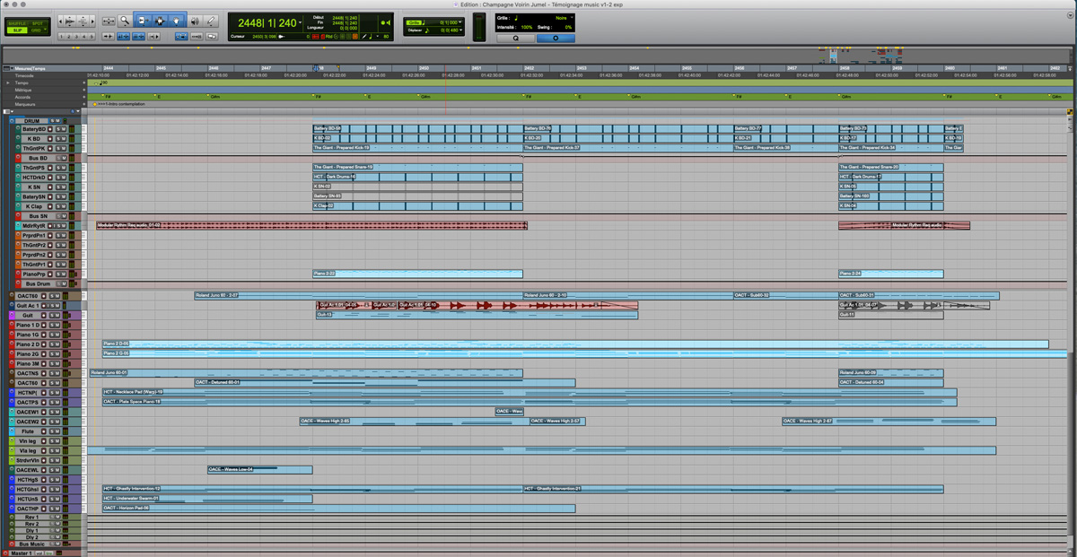This screenshot has height=557, width=1077.
Task: Recall zoom preset 1
Action: 62,36
